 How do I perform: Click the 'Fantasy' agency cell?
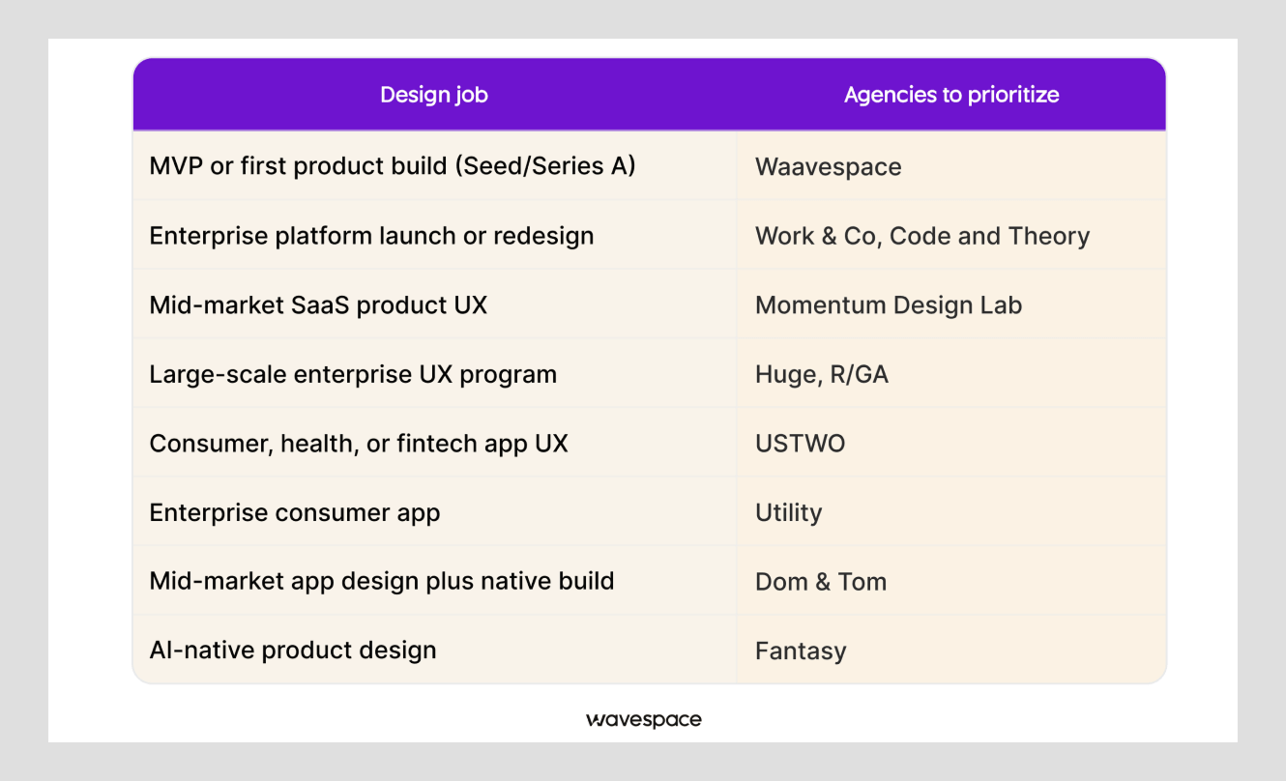(951, 650)
